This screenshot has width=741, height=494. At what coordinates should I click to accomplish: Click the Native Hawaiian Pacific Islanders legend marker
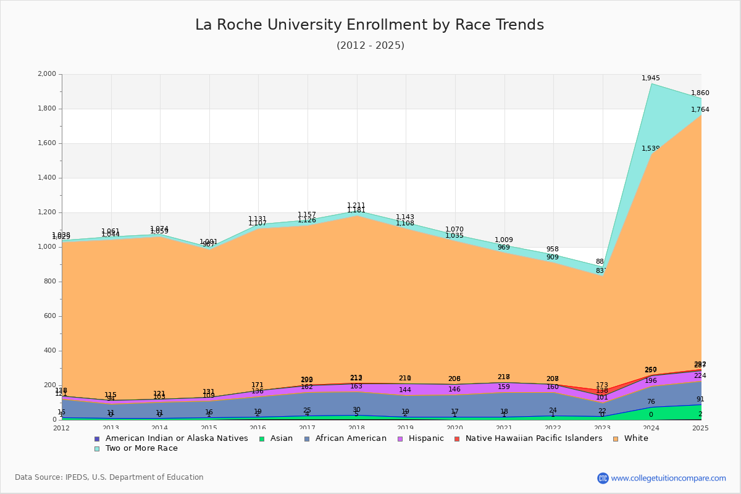click(x=457, y=438)
